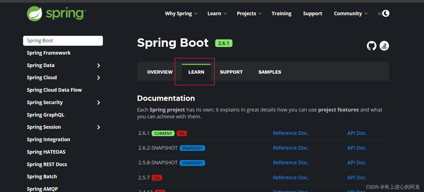Switch to the SUPPORT tab

click(x=231, y=72)
